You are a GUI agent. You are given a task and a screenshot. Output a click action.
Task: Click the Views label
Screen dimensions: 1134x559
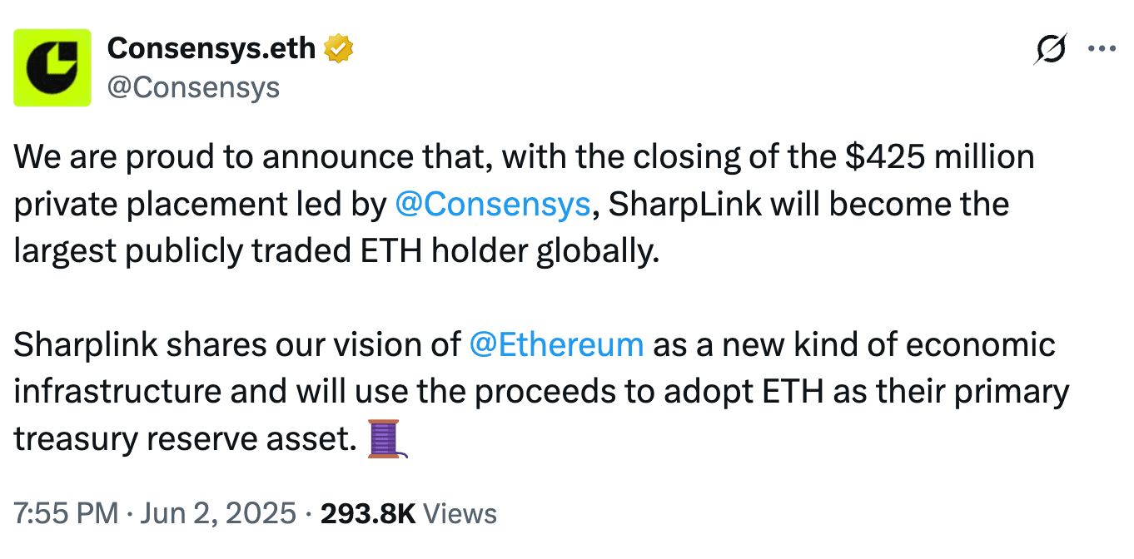pos(460,513)
